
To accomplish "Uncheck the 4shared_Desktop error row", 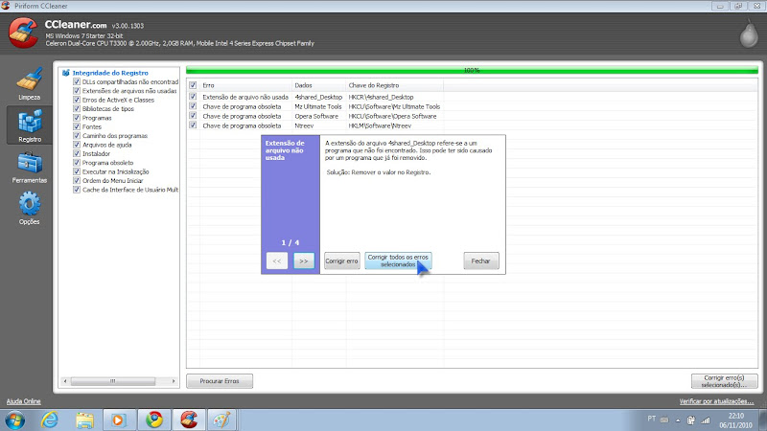I will (194, 97).
